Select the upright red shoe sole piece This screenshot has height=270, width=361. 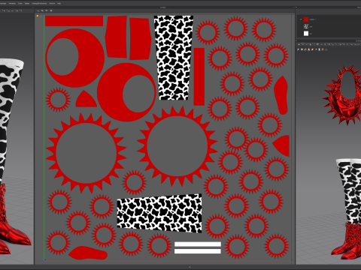[281, 95]
